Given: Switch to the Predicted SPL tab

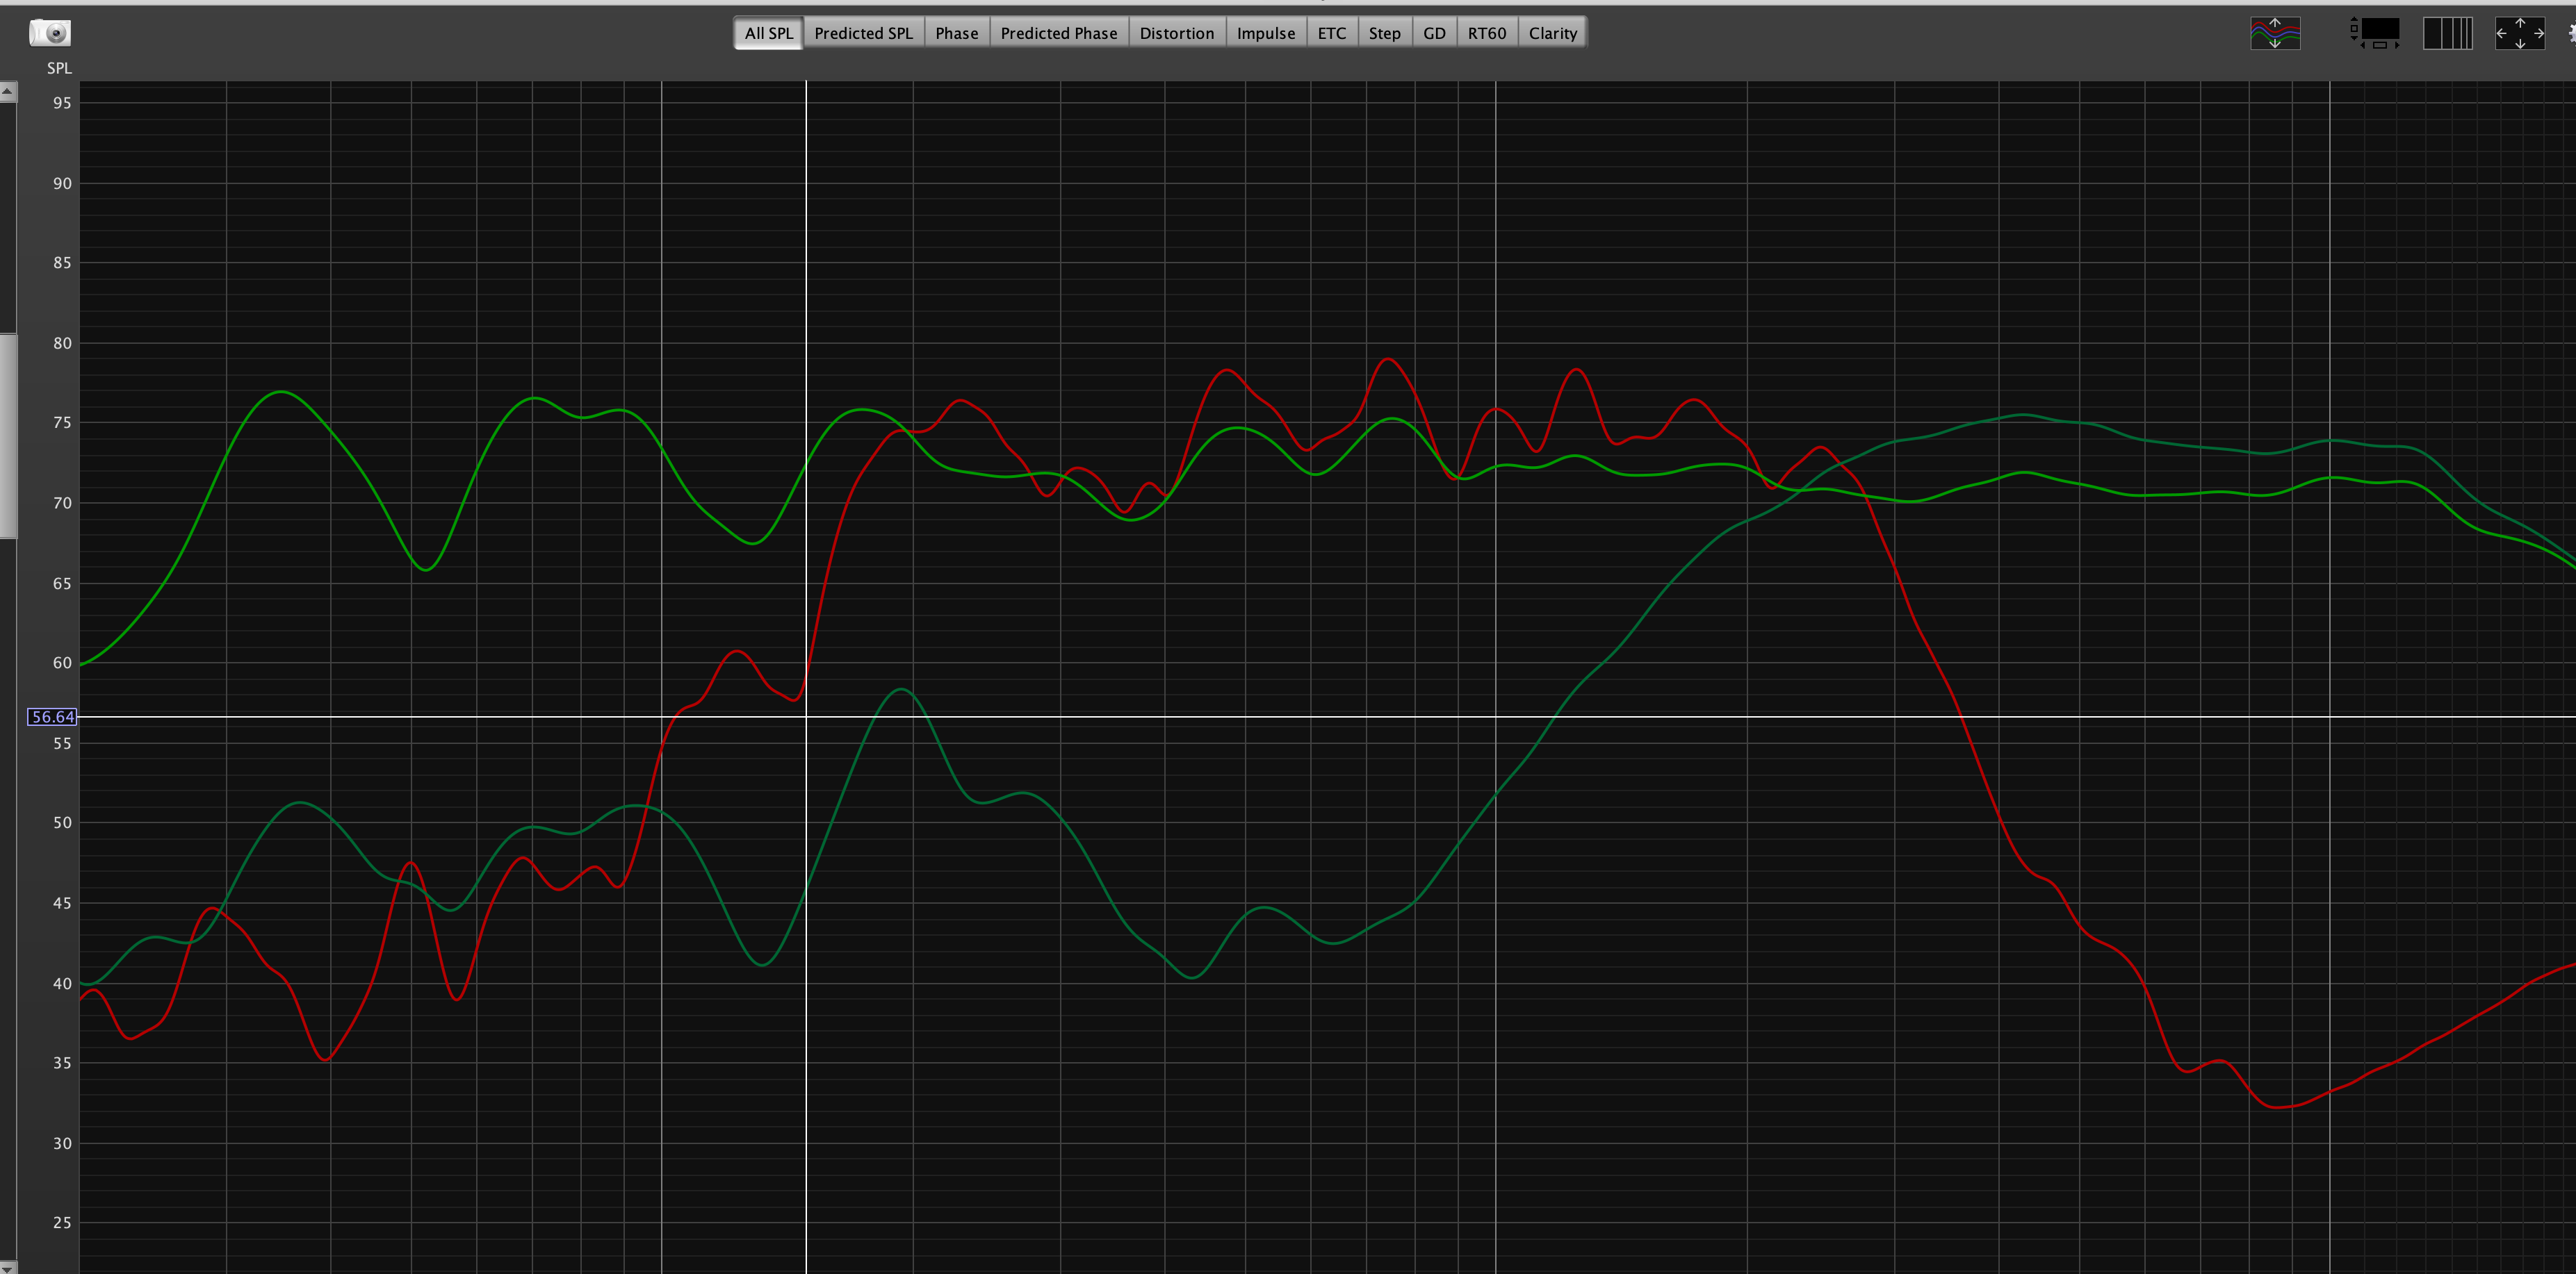Looking at the screenshot, I should pos(863,33).
